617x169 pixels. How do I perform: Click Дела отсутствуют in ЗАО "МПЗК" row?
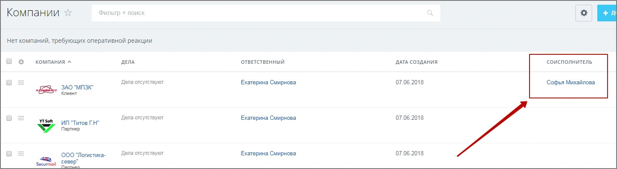click(x=142, y=82)
